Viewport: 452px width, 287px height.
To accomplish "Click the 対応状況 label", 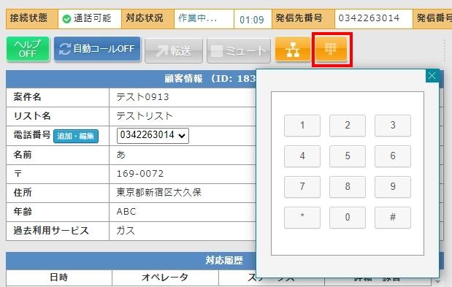I will point(145,18).
